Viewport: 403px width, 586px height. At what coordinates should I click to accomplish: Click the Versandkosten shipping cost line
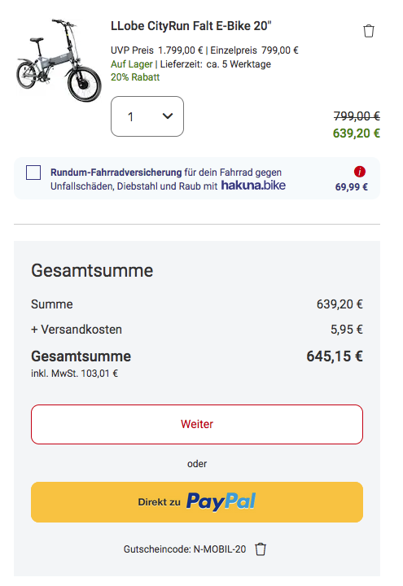click(197, 330)
